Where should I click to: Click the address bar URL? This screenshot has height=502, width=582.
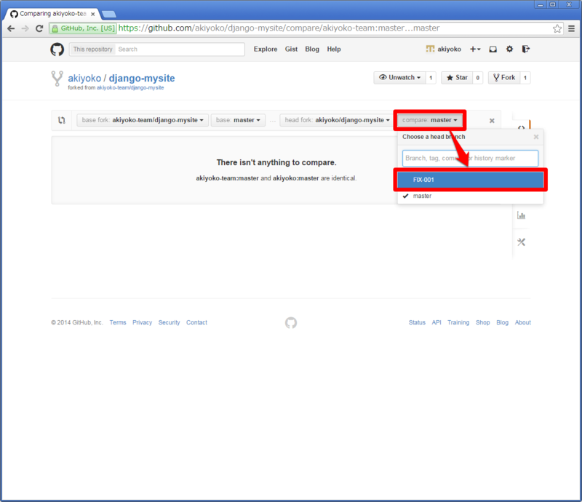tap(279, 28)
